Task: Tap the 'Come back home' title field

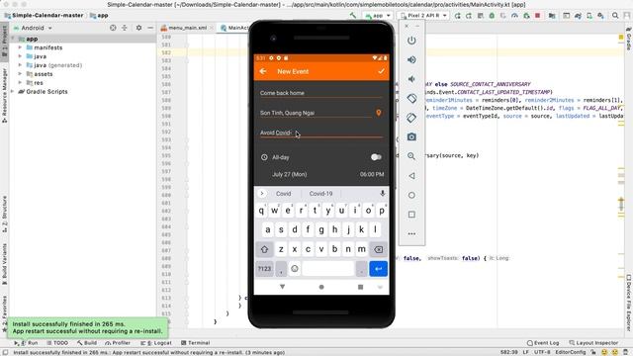Action: point(320,93)
